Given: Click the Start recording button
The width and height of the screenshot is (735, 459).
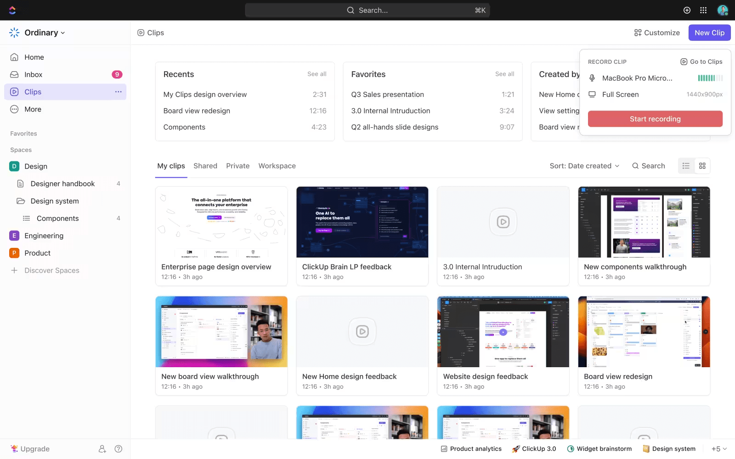Looking at the screenshot, I should 655,118.
